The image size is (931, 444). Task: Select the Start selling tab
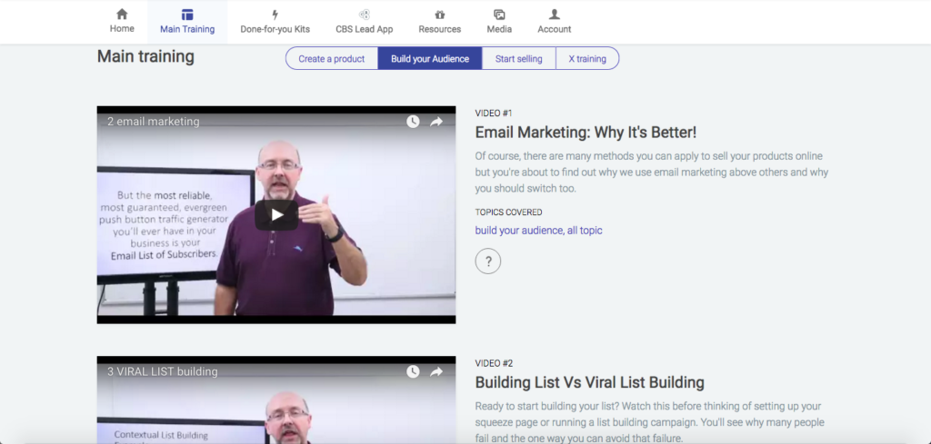[x=518, y=59]
